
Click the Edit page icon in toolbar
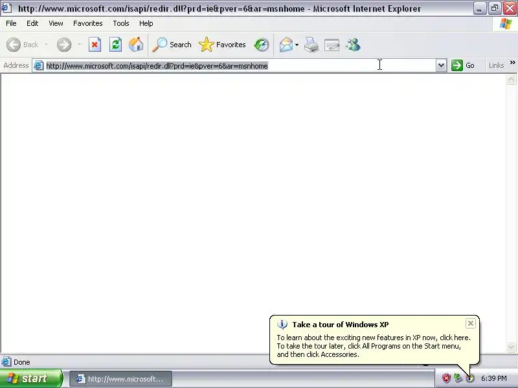coord(332,45)
